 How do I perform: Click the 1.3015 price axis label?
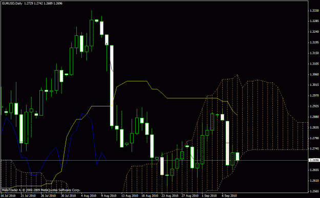pos(314,85)
